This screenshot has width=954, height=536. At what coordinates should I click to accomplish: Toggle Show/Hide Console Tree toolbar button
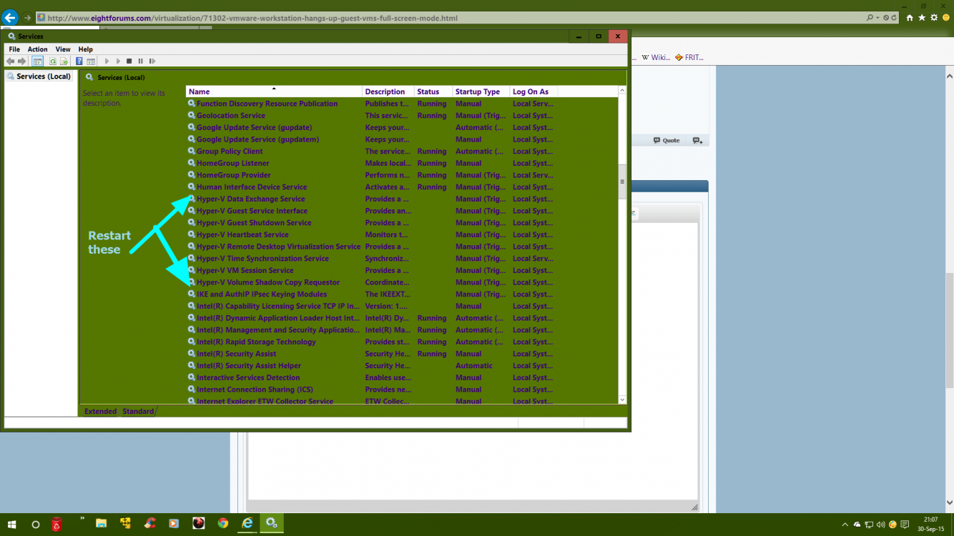click(37, 61)
